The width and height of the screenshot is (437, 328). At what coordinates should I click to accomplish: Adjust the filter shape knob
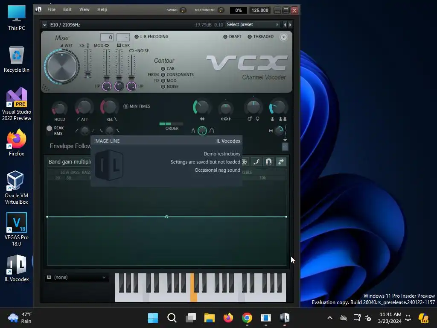[x=202, y=131]
